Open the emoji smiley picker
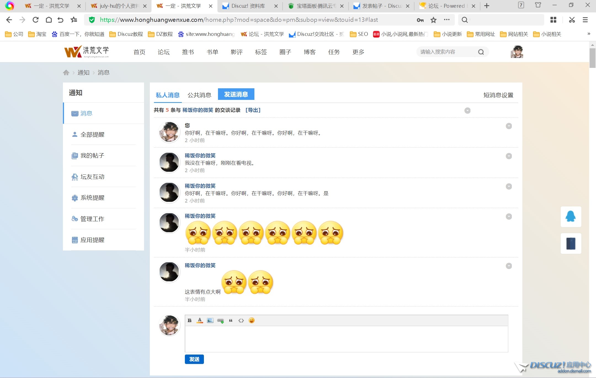Screen dimensions: 596x378 tap(252, 320)
